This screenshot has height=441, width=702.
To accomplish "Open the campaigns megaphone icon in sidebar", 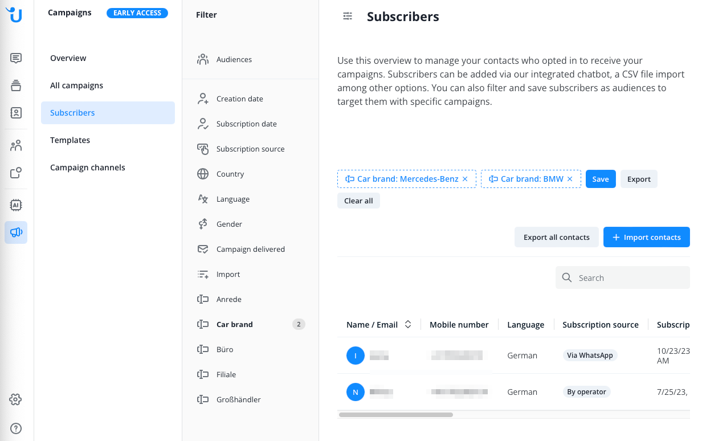I will 16,232.
